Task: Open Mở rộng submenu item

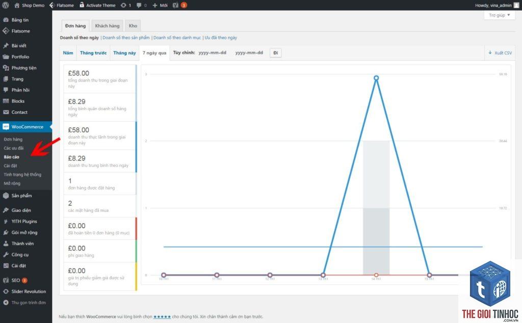Action: (x=12, y=183)
